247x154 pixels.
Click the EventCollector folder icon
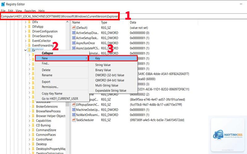coord(29,41)
